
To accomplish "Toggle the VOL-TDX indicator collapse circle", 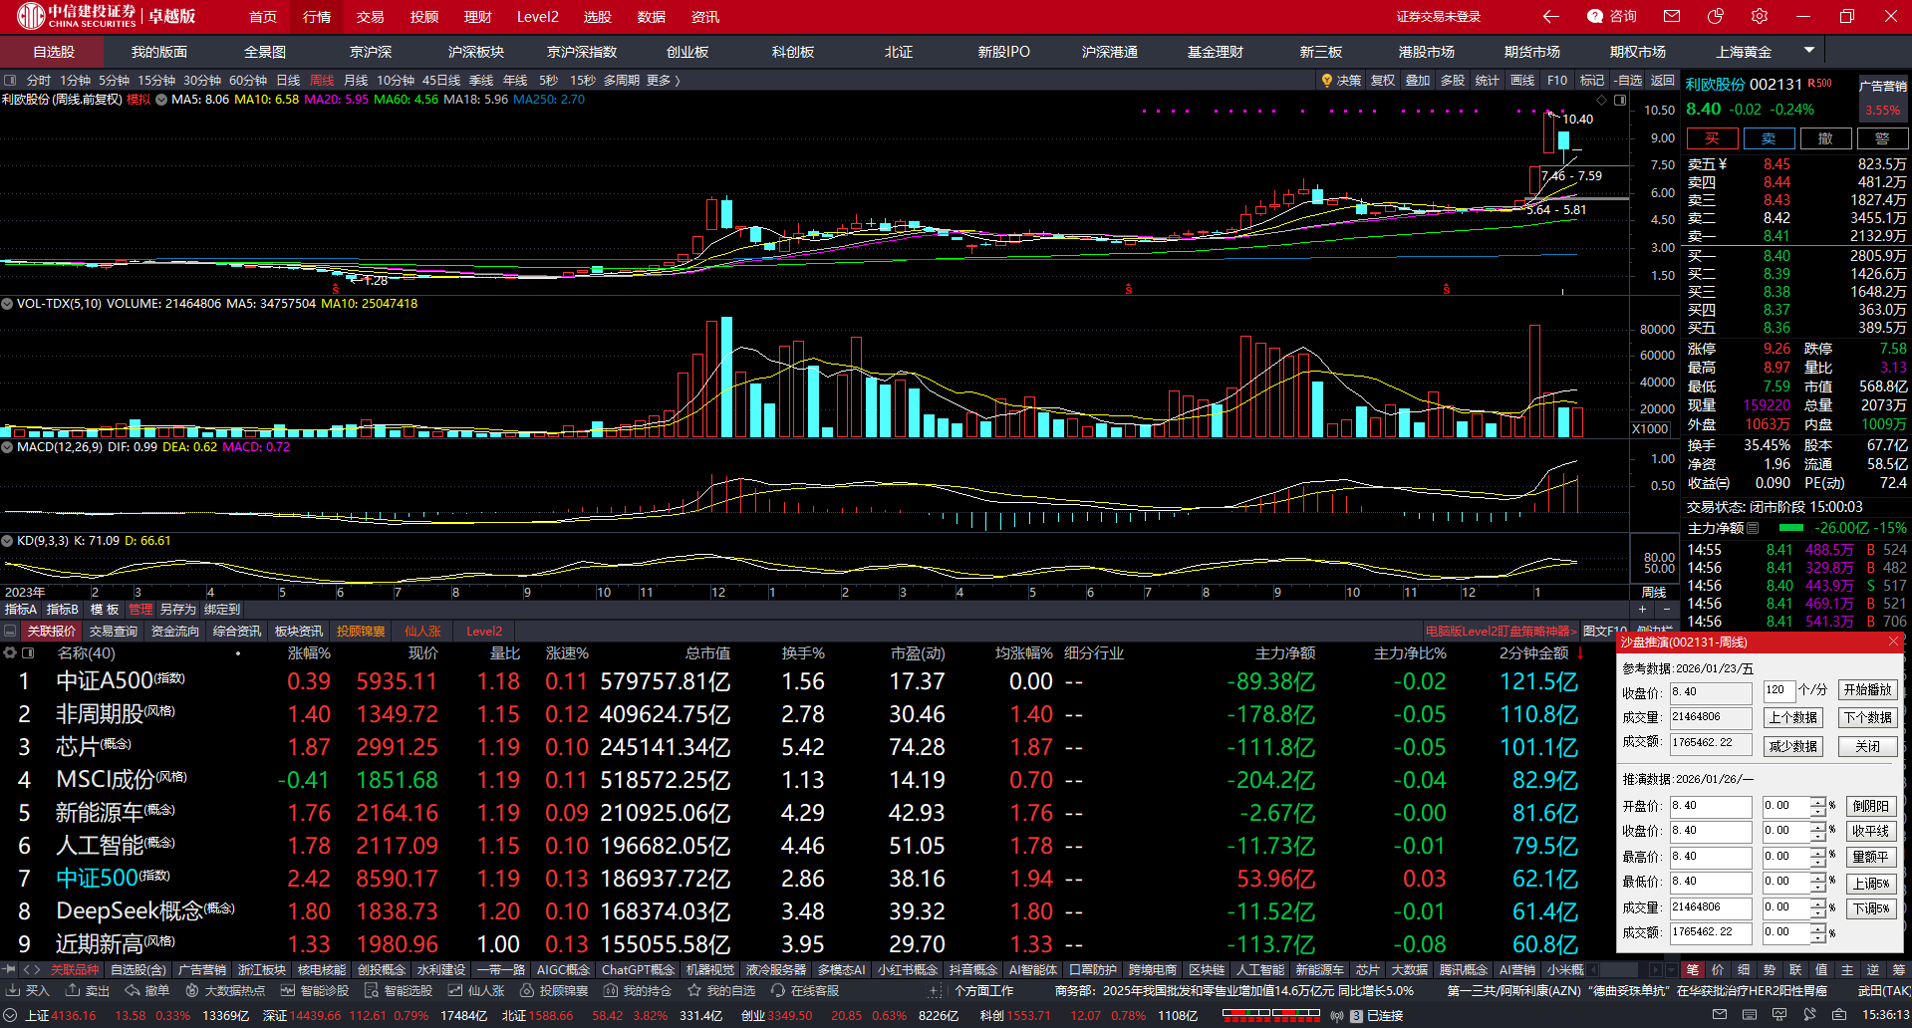I will pyautogui.click(x=7, y=304).
